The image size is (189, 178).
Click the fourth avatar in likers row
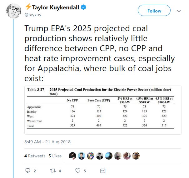100,156
